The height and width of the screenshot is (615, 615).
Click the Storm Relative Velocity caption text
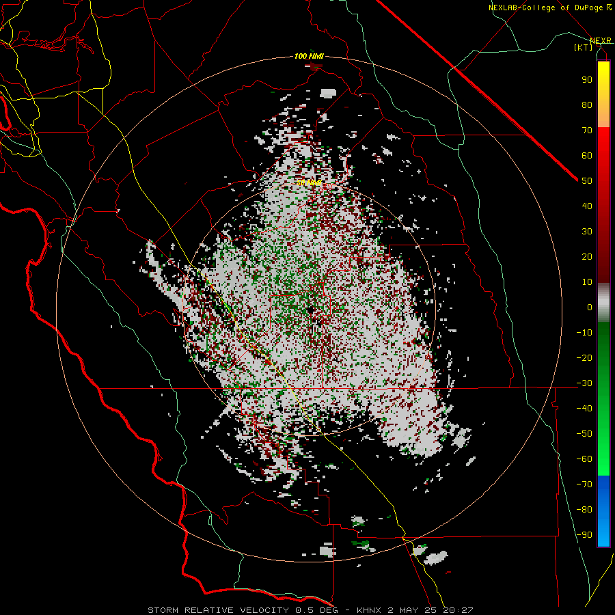click(x=310, y=610)
